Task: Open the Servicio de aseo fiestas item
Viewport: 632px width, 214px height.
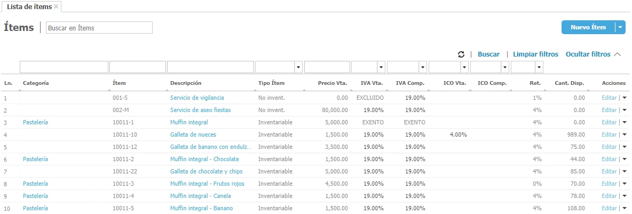Action: click(x=200, y=110)
